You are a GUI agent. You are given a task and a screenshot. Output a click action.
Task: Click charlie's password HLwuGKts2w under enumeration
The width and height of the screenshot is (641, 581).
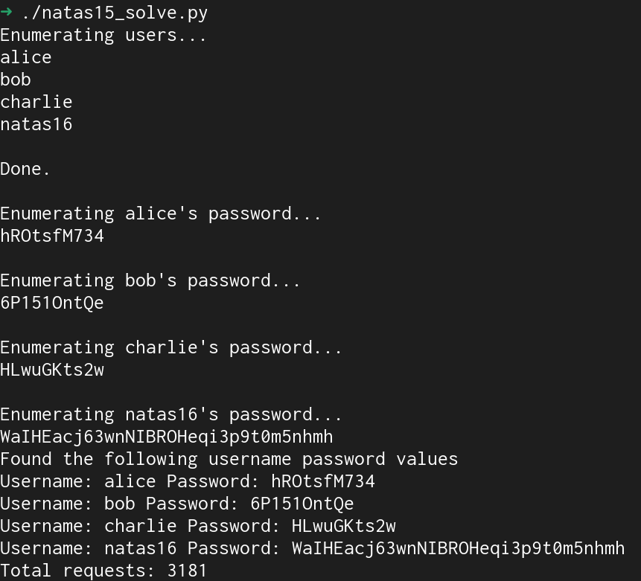(x=52, y=370)
